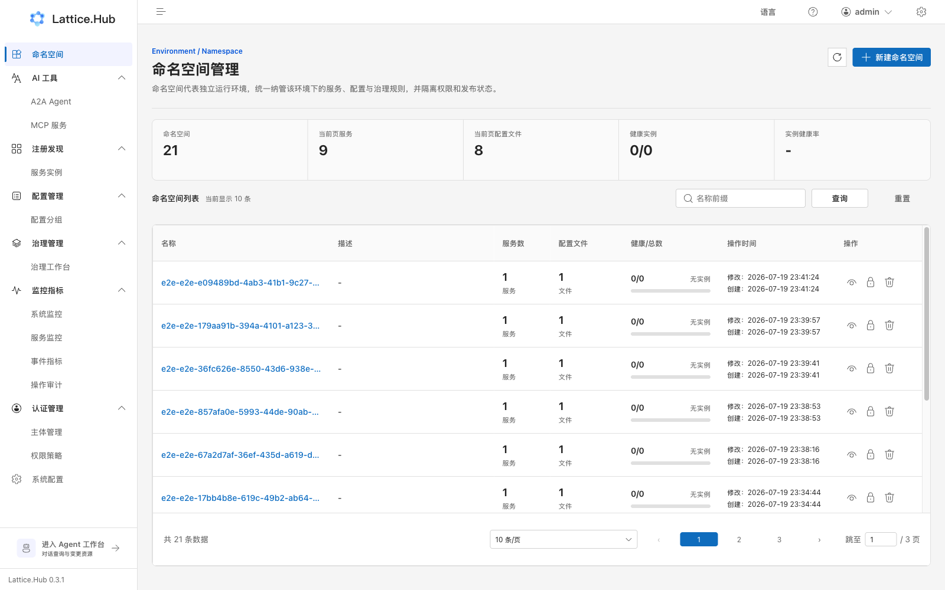Click the 重置 reset button

click(x=902, y=198)
